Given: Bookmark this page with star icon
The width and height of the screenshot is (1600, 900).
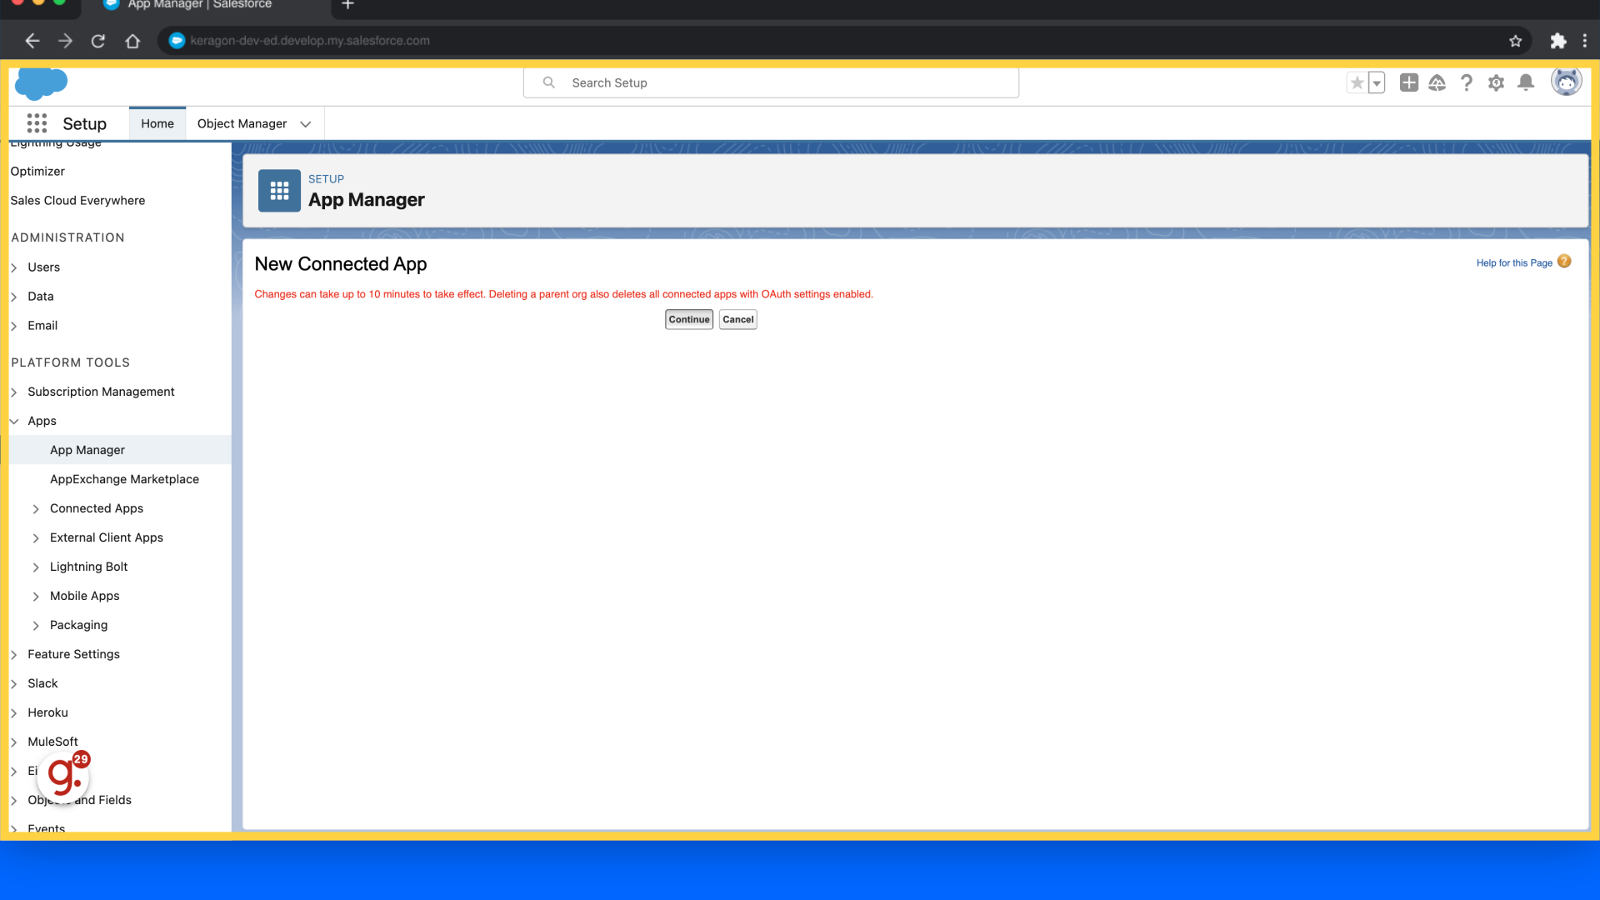Looking at the screenshot, I should click(x=1516, y=41).
